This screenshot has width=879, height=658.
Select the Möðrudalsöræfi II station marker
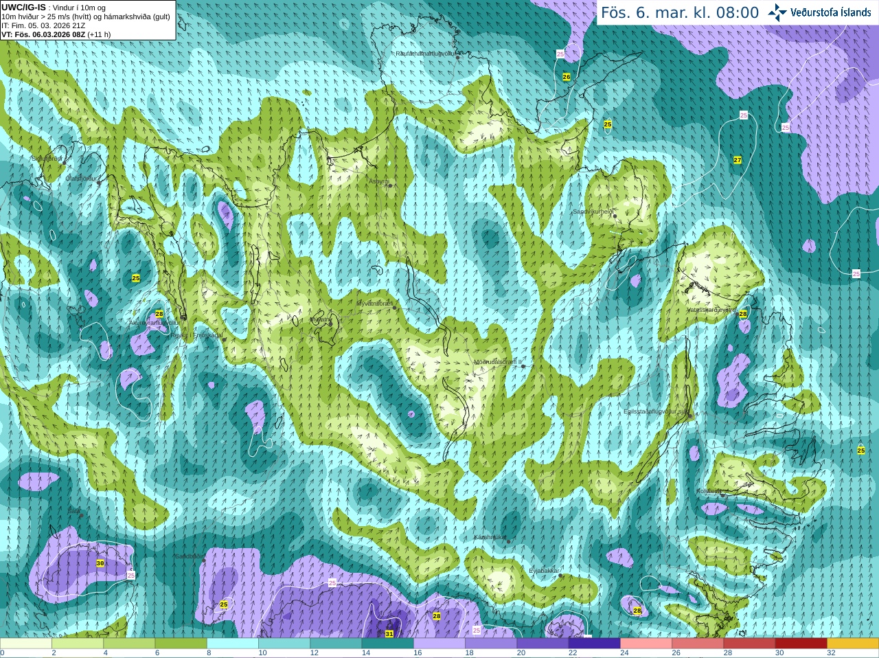coord(523,366)
